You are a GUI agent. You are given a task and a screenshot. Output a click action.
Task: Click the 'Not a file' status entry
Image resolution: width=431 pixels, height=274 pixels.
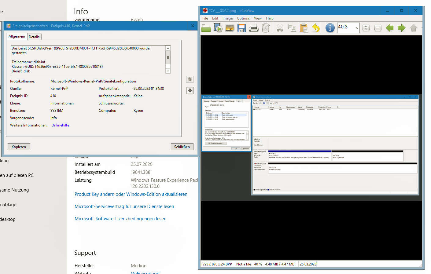click(x=244, y=264)
